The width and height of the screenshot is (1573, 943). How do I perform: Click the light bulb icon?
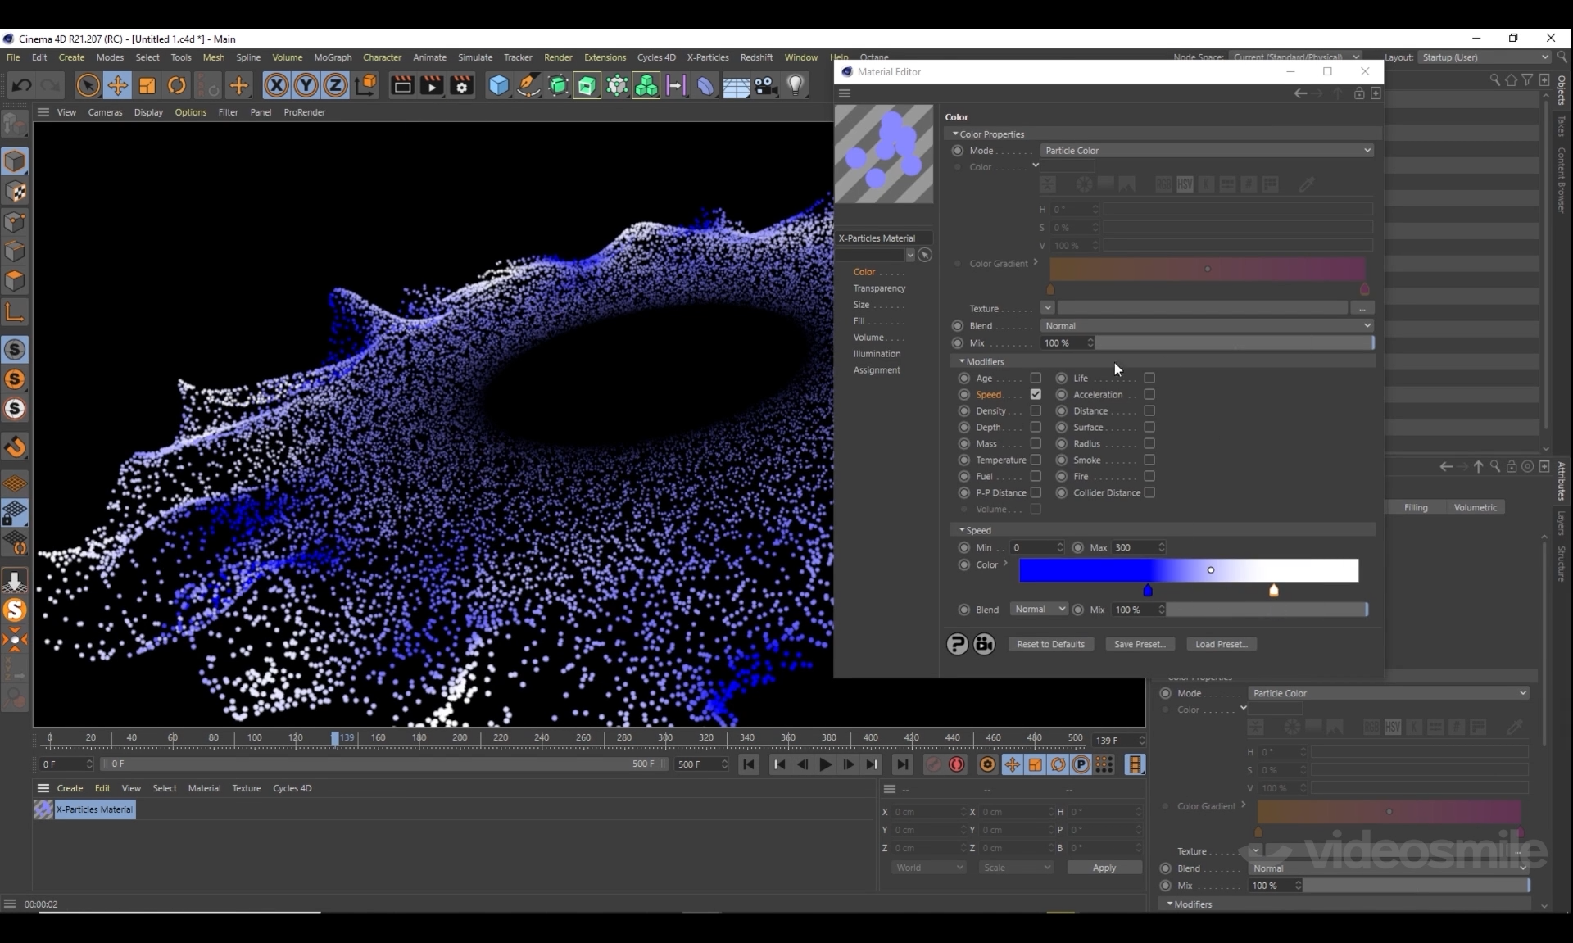[x=795, y=85]
